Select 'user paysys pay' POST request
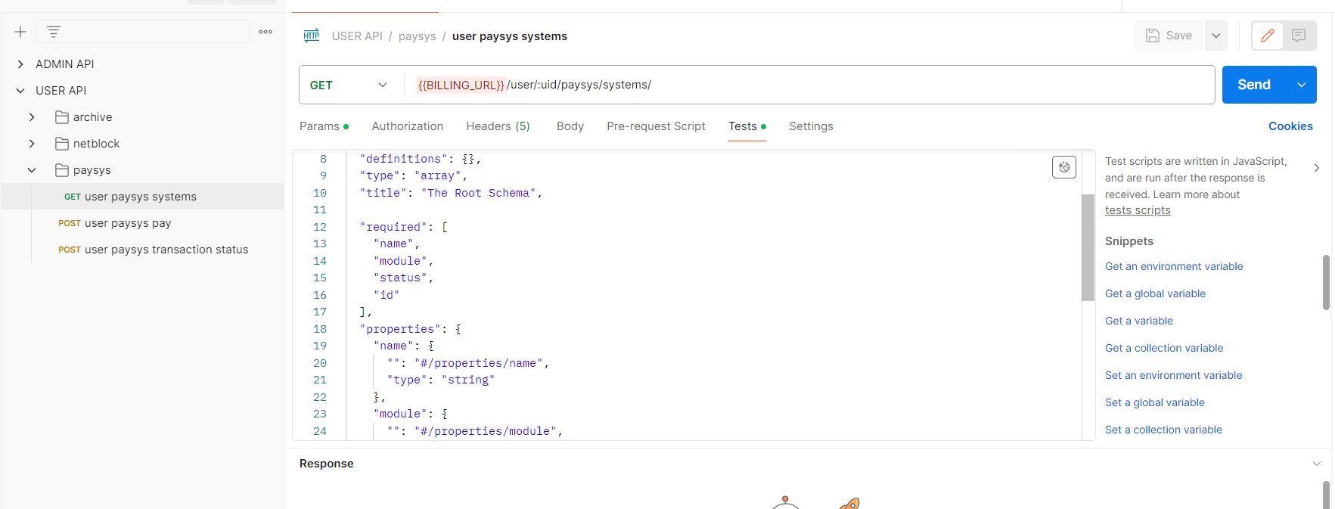 tap(127, 223)
